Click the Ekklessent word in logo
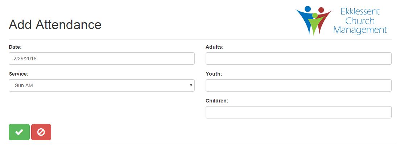The image size is (400, 145). coord(360,12)
